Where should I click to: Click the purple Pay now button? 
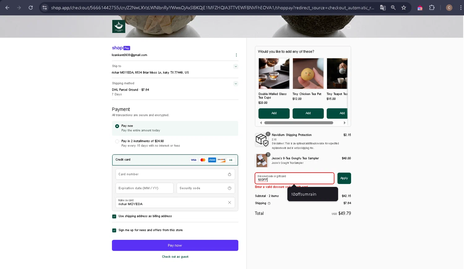click(x=175, y=246)
